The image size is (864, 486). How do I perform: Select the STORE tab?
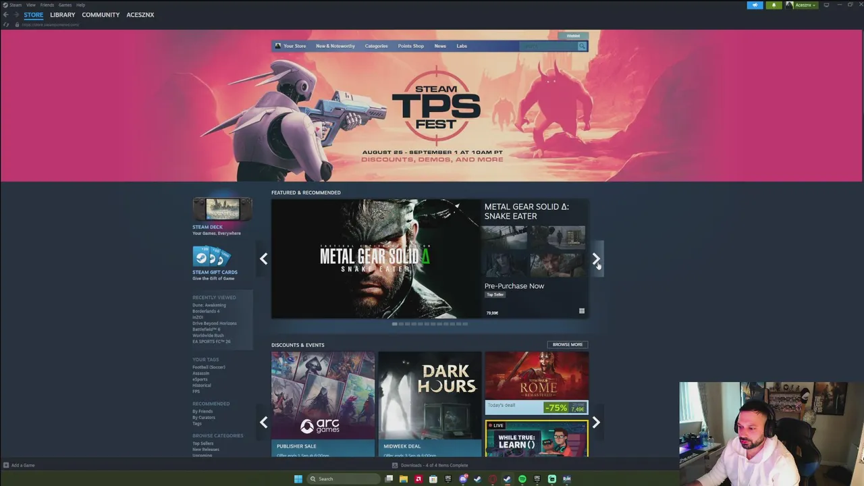tap(33, 15)
